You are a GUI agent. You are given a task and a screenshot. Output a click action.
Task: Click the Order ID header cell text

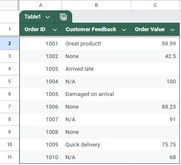(35, 29)
